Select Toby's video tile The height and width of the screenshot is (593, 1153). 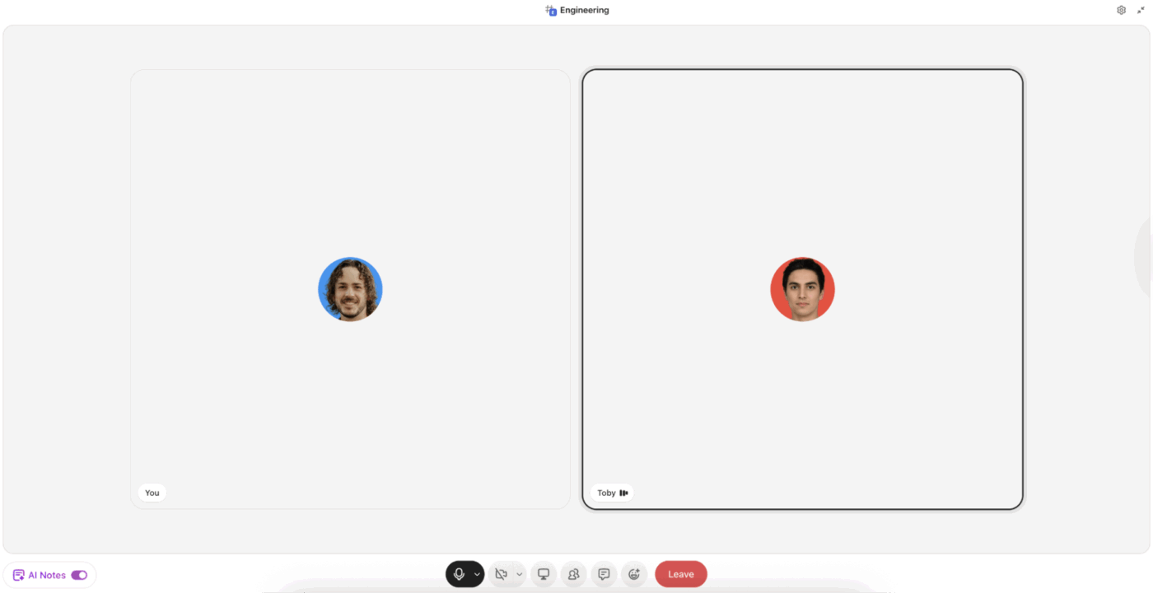[802, 288]
